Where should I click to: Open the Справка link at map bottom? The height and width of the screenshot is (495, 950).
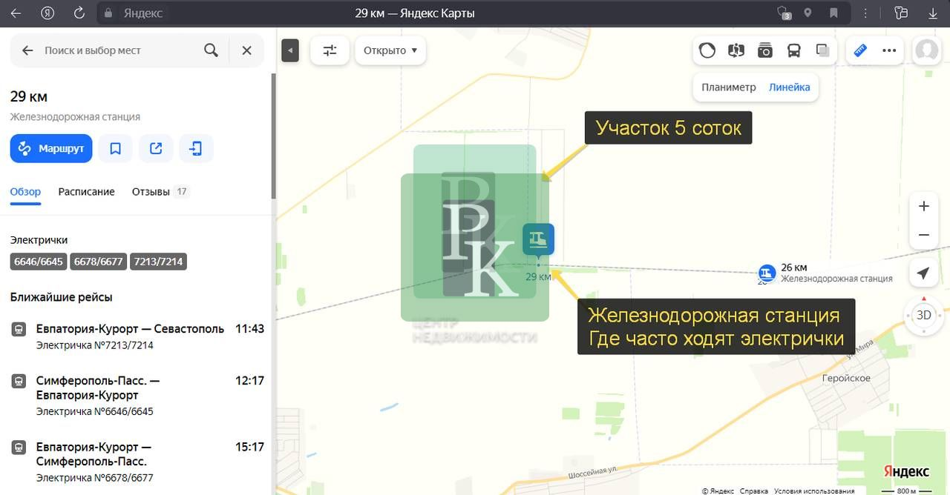pos(754,491)
